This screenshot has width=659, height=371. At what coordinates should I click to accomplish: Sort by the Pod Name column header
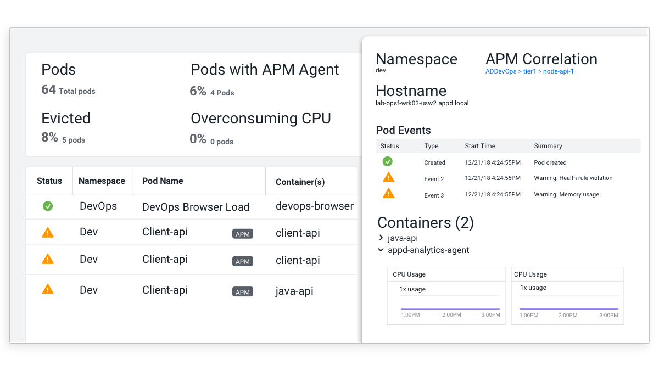point(163,181)
